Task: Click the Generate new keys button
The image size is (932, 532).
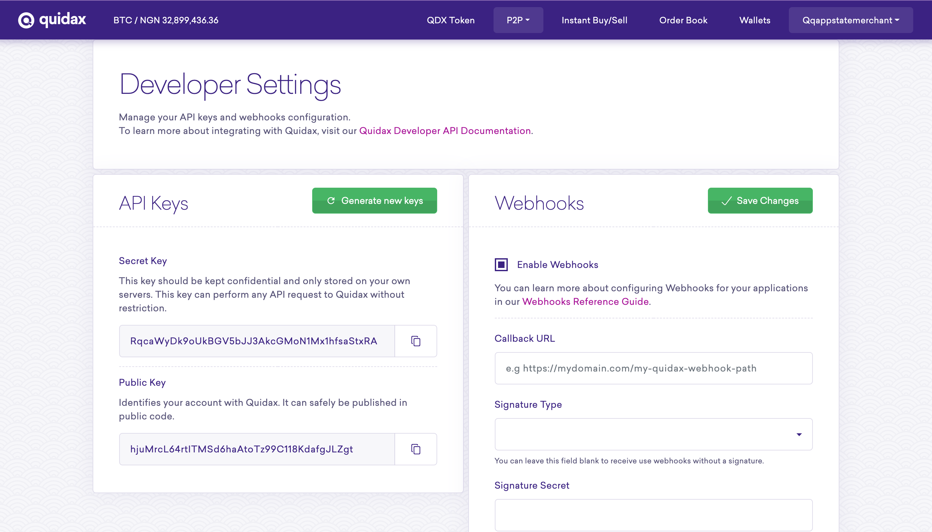Action: point(374,201)
